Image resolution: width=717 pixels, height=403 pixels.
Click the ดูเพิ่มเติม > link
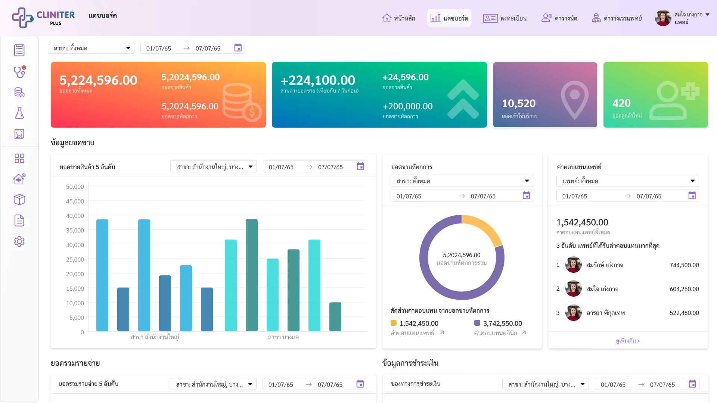pos(628,341)
